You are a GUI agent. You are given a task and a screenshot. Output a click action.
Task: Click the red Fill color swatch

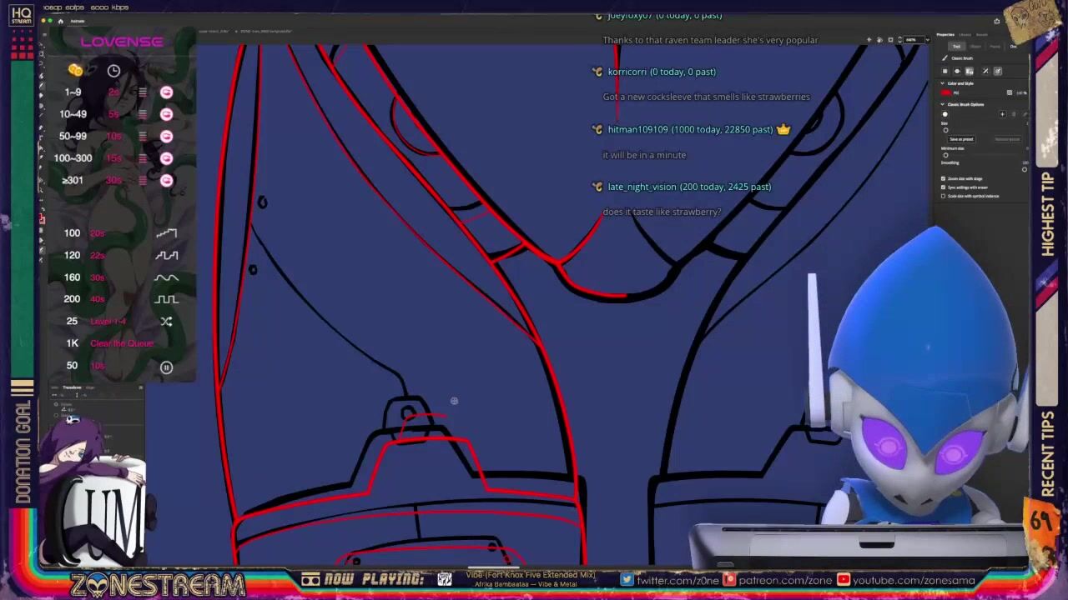[946, 92]
